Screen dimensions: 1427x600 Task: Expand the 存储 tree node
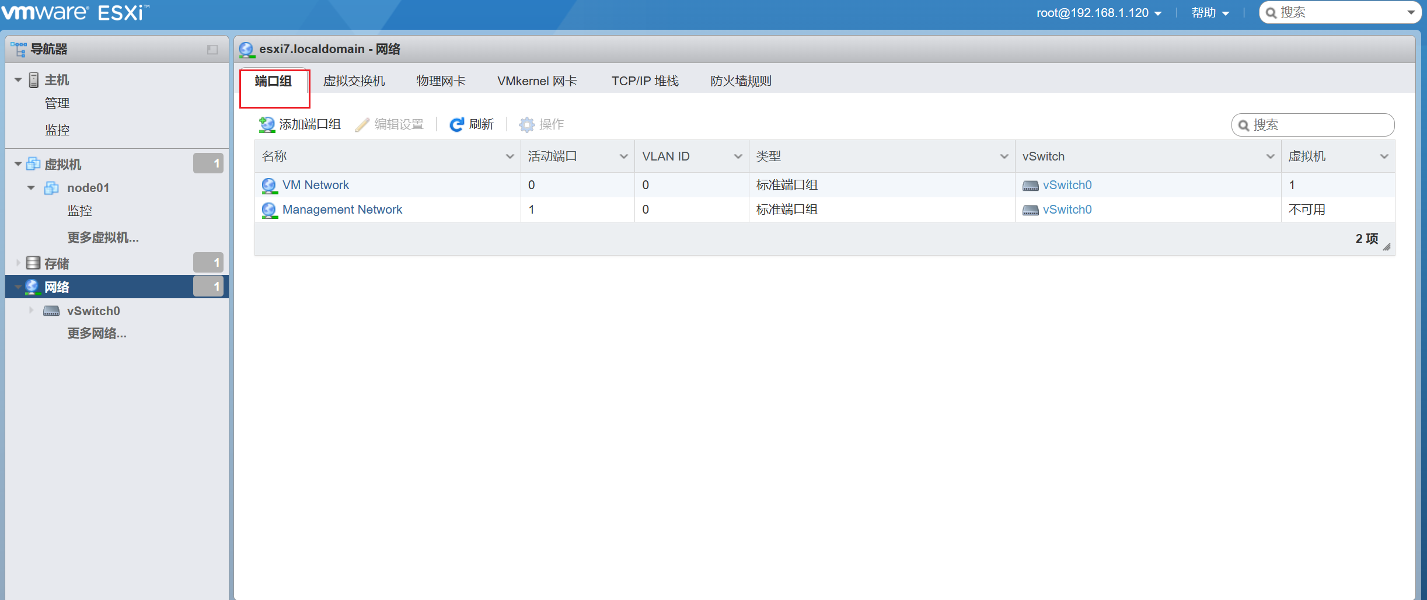pos(18,263)
